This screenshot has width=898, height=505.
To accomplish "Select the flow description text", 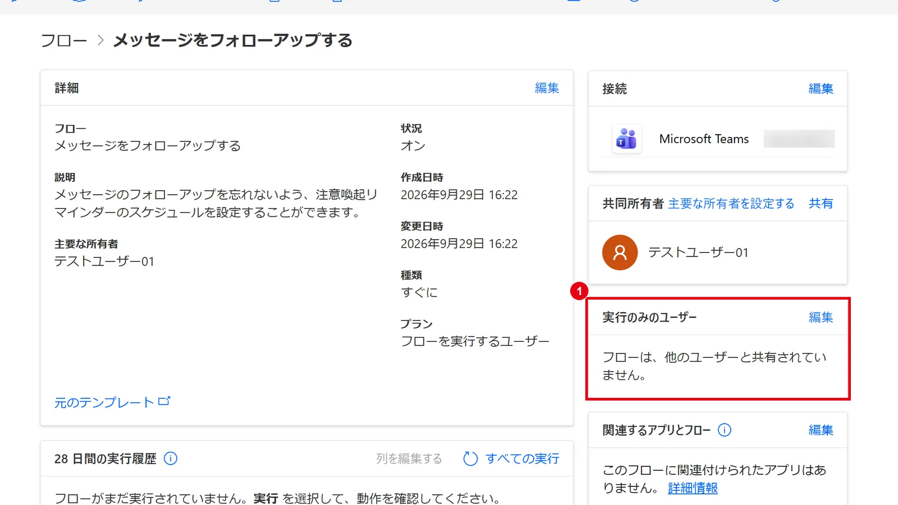I will [216, 203].
